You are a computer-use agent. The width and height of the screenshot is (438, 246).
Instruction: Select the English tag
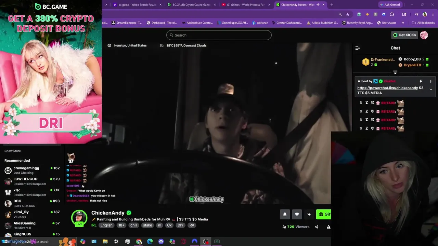click(106, 225)
